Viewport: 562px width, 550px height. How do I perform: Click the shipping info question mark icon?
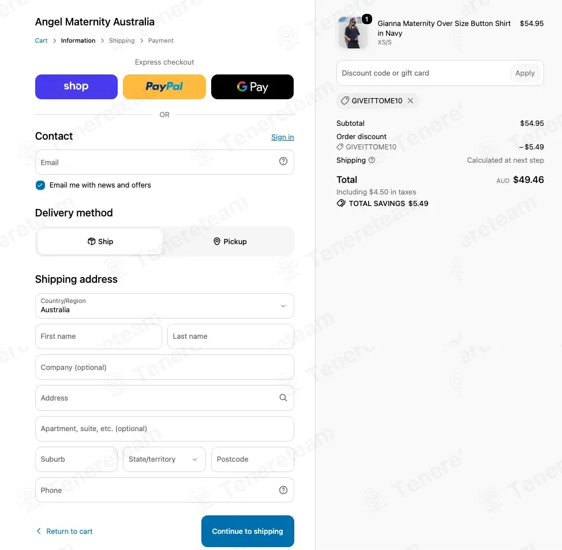372,160
